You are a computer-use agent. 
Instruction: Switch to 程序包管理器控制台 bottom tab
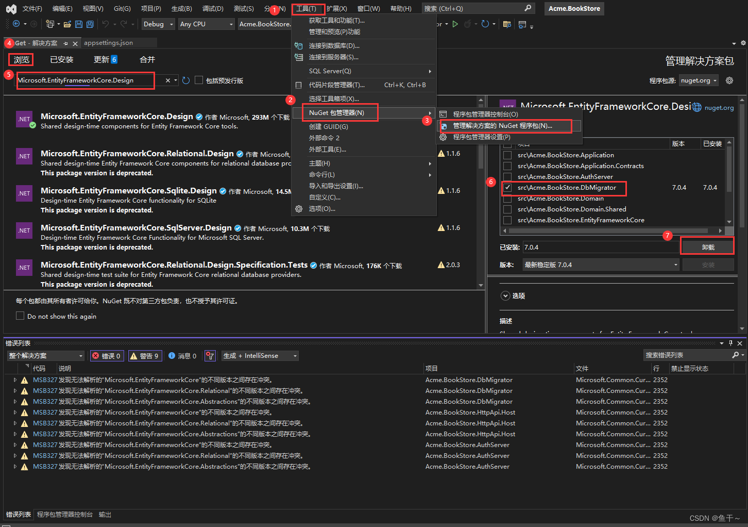[65, 515]
